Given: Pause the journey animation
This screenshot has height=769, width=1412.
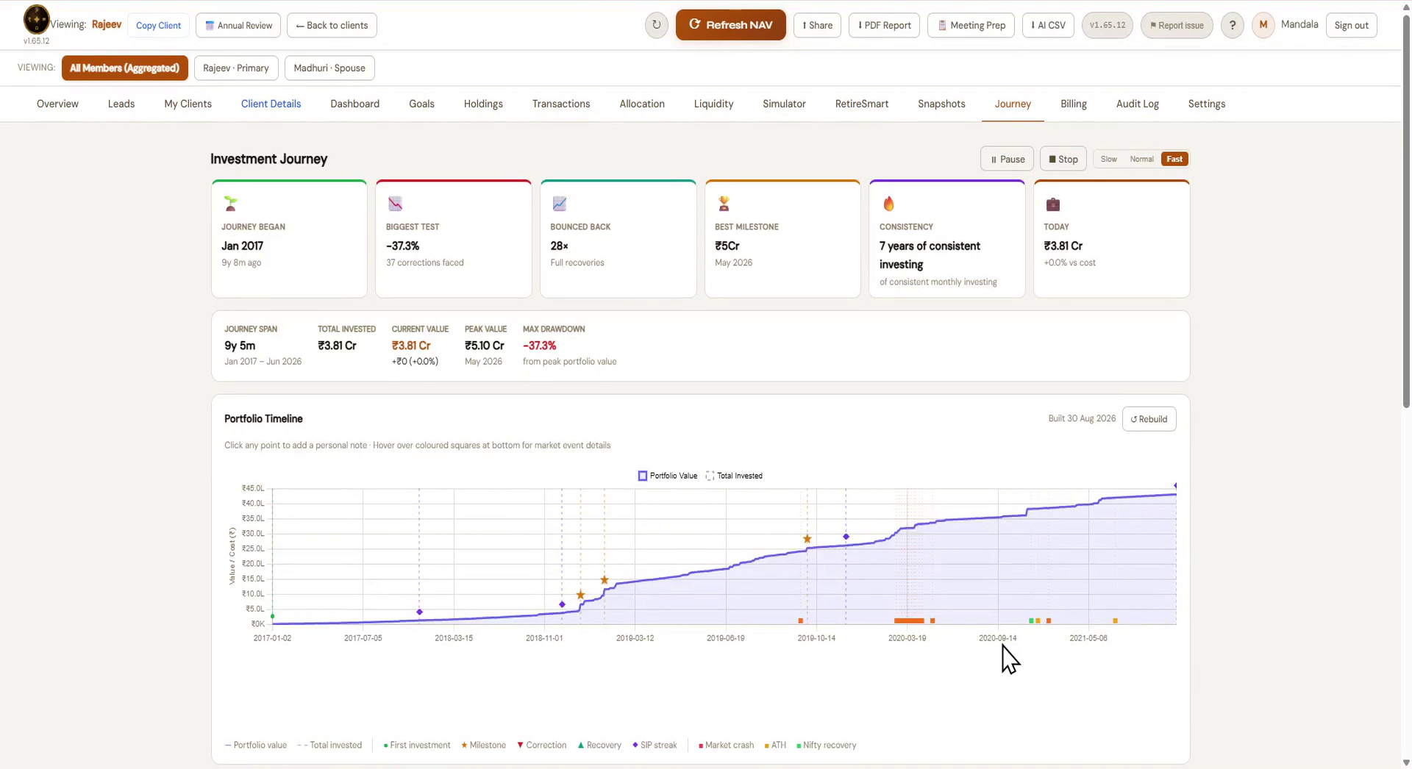Looking at the screenshot, I should [1007, 159].
